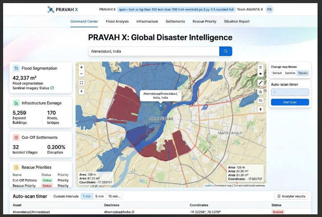Choose 1 min scan interval

[87, 196]
